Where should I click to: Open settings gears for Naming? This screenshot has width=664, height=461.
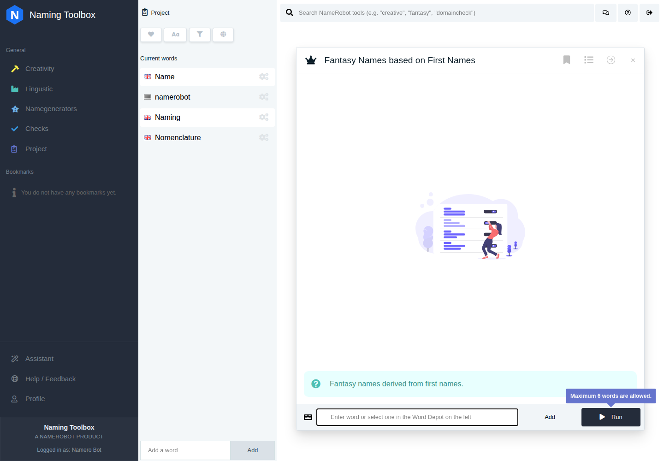(264, 118)
